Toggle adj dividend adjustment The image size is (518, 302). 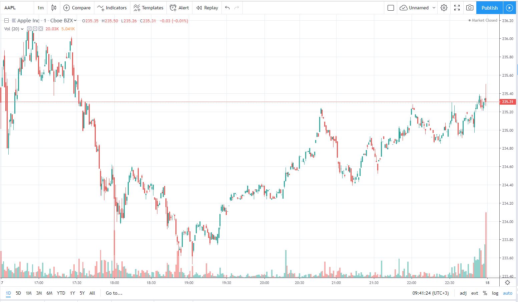[x=463, y=293]
